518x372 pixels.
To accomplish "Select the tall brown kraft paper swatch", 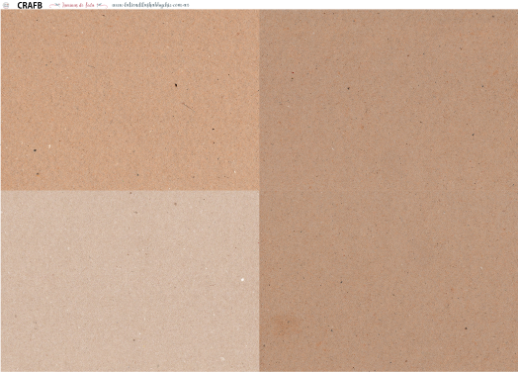I will 388,191.
